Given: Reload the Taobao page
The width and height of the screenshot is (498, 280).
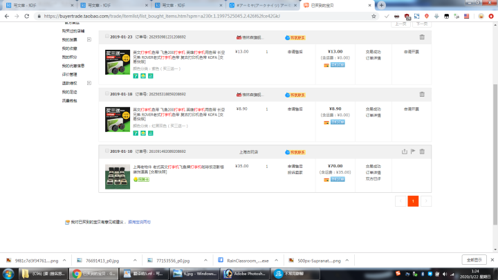Looking at the screenshot, I should pyautogui.click(x=27, y=16).
